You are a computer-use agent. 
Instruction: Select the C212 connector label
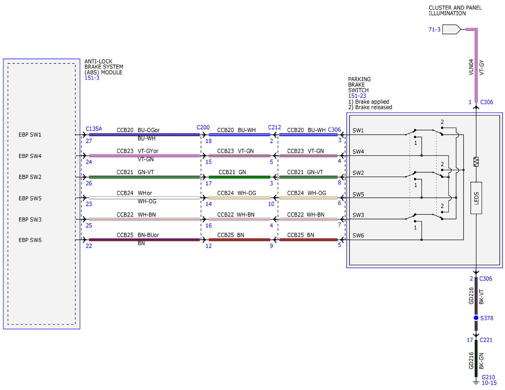pos(274,127)
